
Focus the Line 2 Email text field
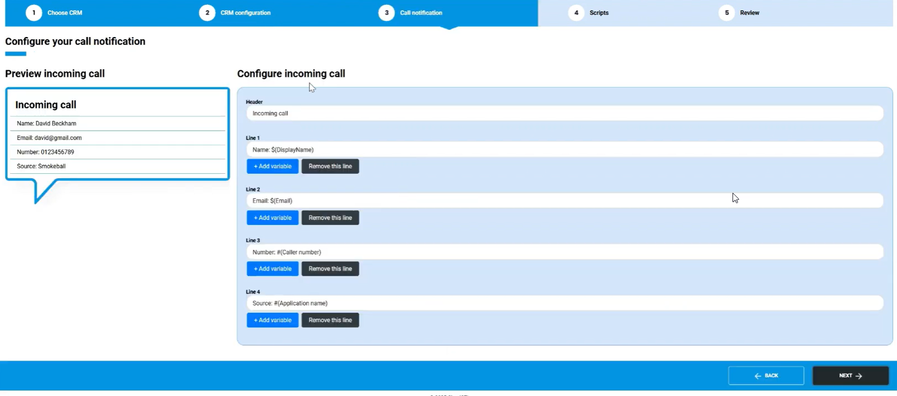(564, 201)
